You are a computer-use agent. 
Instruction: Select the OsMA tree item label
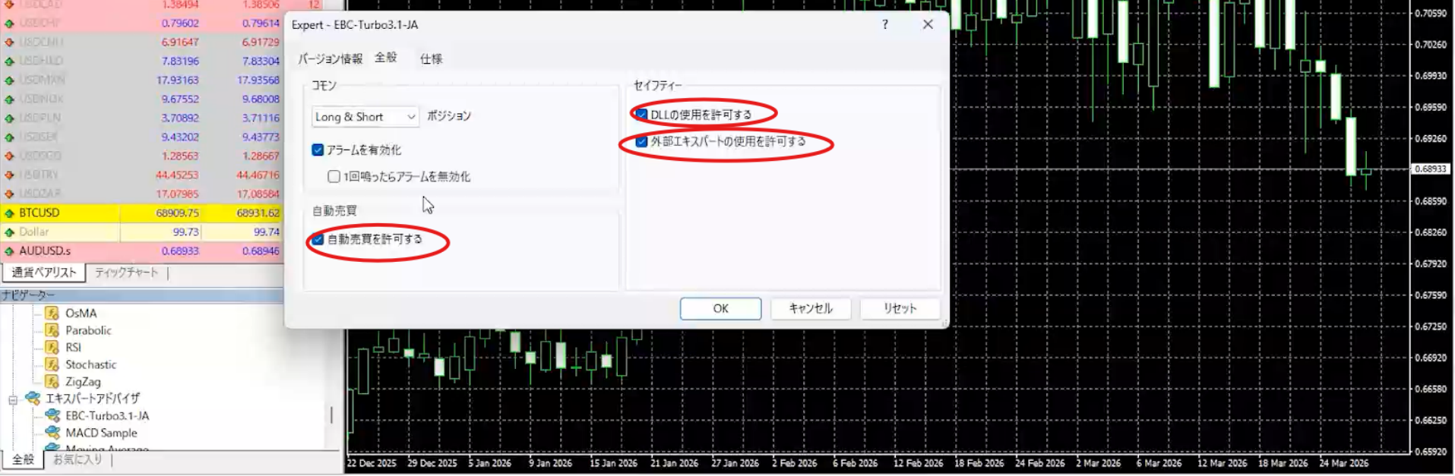(81, 313)
